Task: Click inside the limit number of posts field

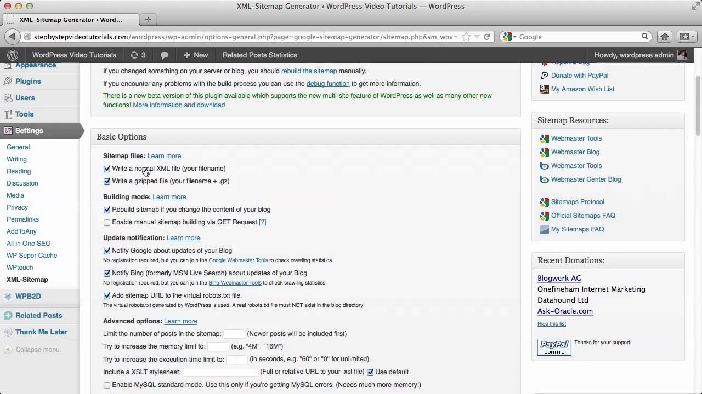Action: coord(234,334)
